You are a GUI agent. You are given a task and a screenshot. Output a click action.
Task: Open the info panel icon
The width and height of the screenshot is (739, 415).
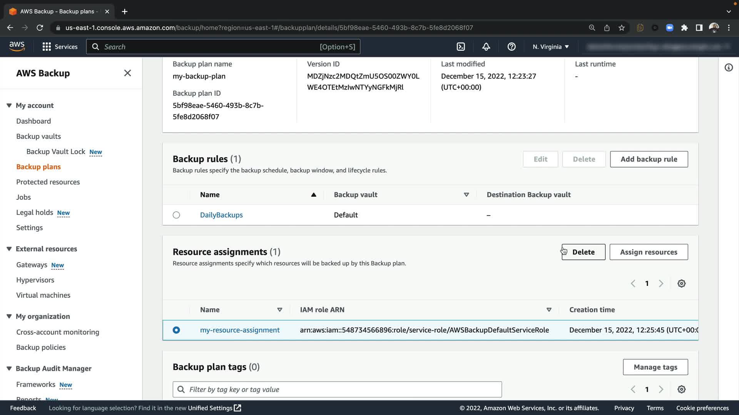coord(728,68)
